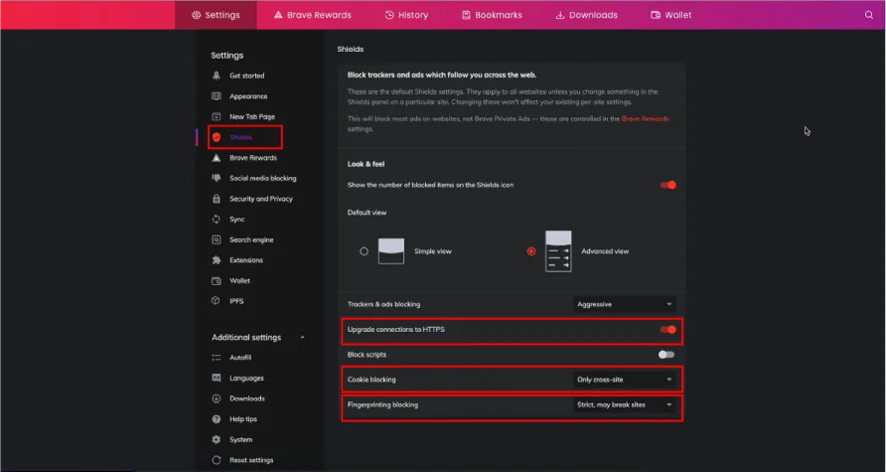Open Trackers & ads blocking dropdown
The image size is (886, 472).
tap(625, 304)
